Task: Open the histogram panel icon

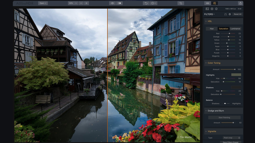Action: (x=207, y=9)
